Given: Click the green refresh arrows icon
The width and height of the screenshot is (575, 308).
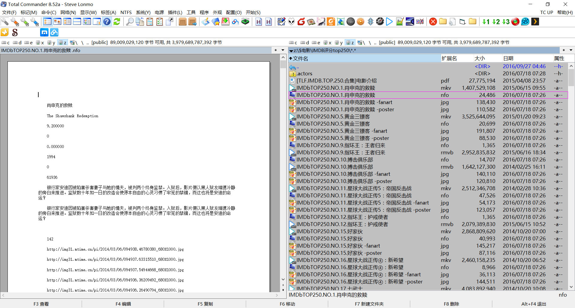Looking at the screenshot, I should [x=117, y=22].
